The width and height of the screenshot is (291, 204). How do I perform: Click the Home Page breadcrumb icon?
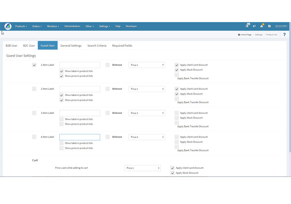239,35
